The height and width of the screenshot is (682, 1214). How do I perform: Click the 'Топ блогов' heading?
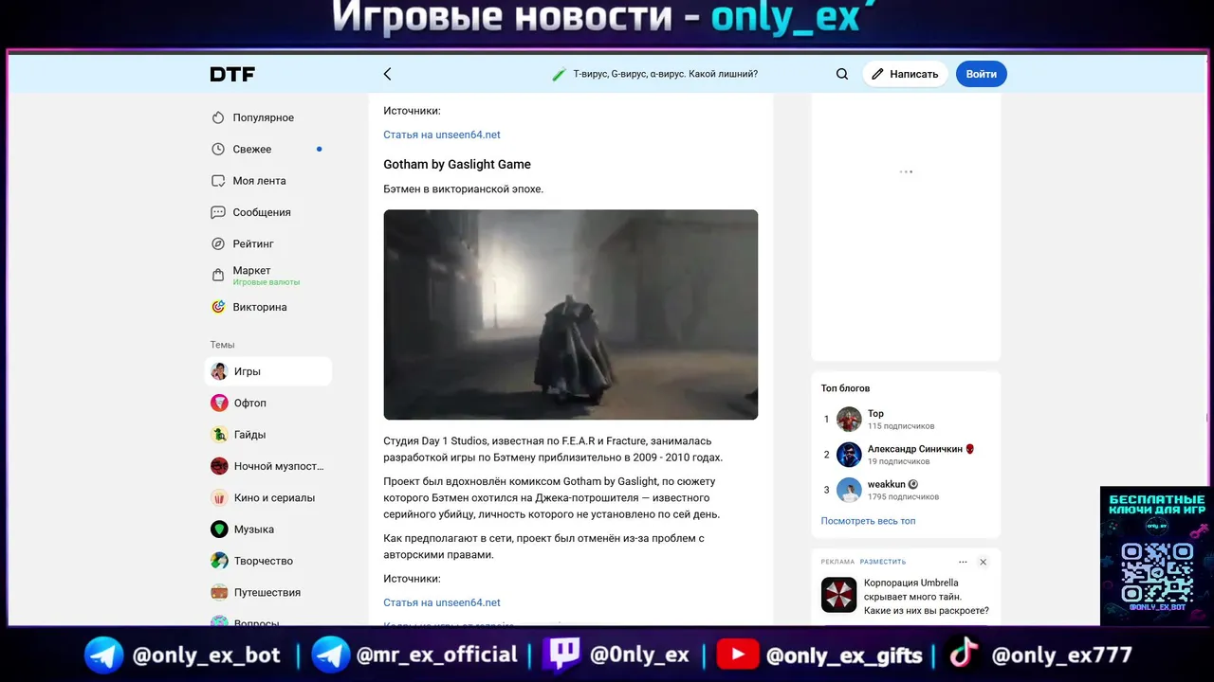tap(845, 388)
